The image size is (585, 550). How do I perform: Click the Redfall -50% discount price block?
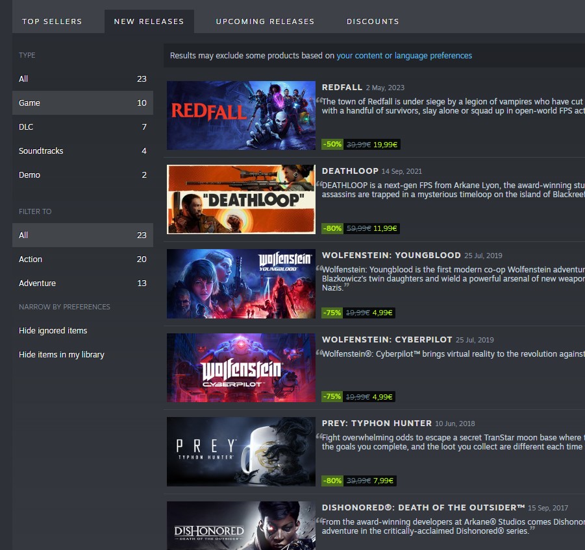[361, 144]
